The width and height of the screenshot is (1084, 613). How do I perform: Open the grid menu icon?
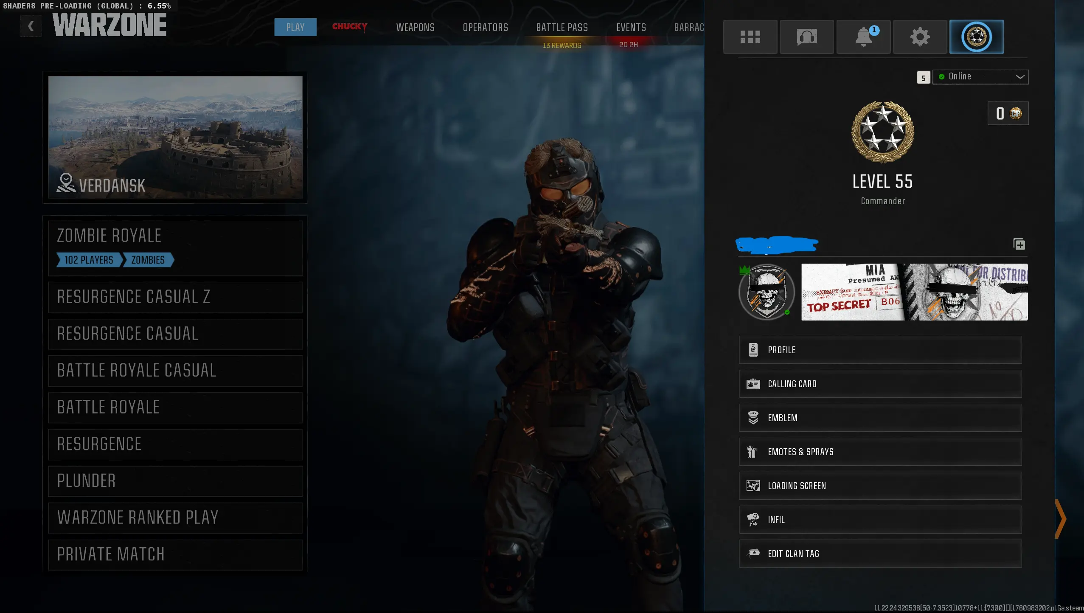(x=750, y=37)
